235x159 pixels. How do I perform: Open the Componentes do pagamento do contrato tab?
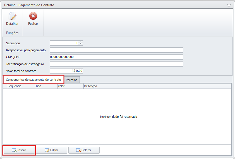[x=33, y=80]
